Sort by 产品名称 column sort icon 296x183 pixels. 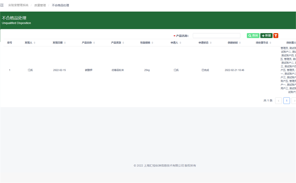coord(94,43)
